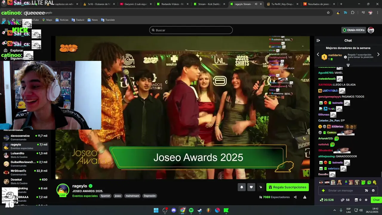Open the Kick app from the taskbar
Viewport: 382px width, 215px height.
226,210
